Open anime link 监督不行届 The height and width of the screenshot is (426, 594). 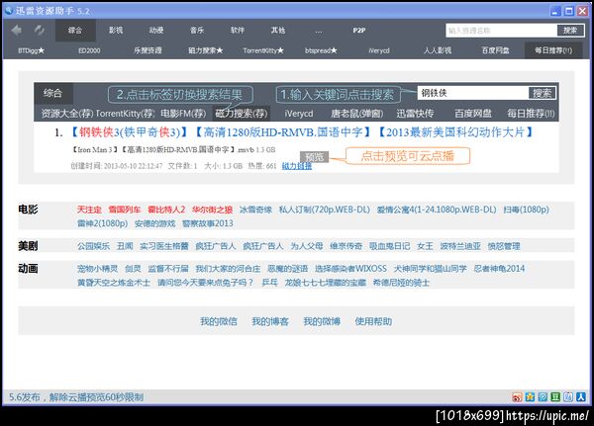[x=168, y=269]
